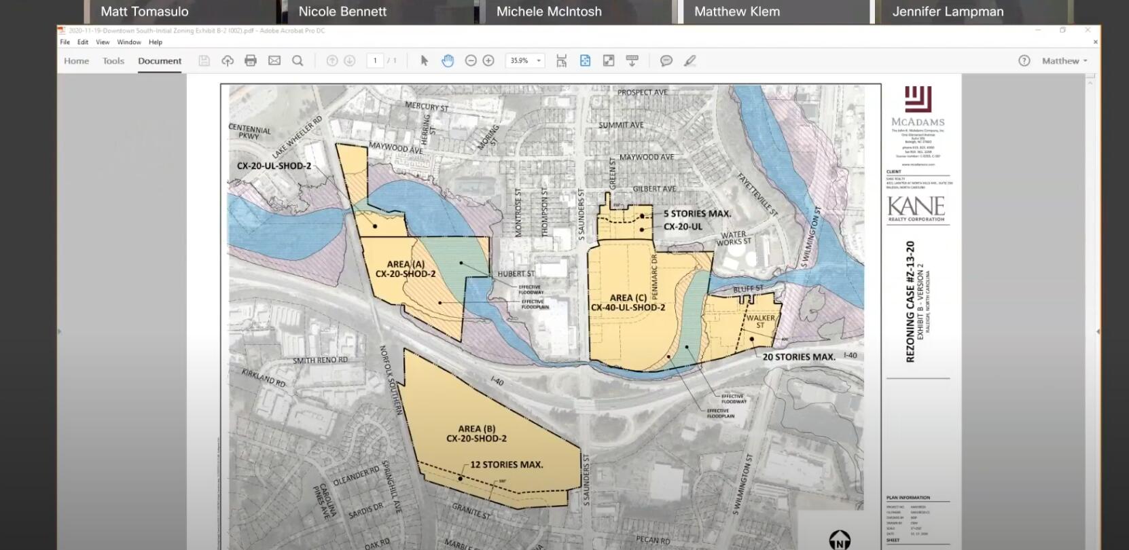Click the Print file icon

pos(251,61)
